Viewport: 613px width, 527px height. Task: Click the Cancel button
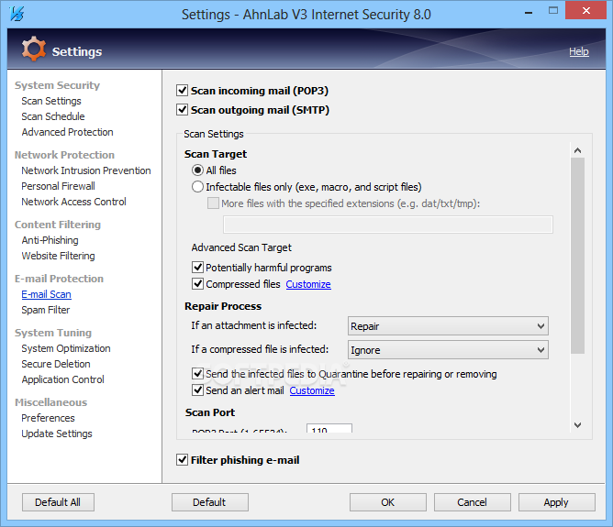(473, 502)
